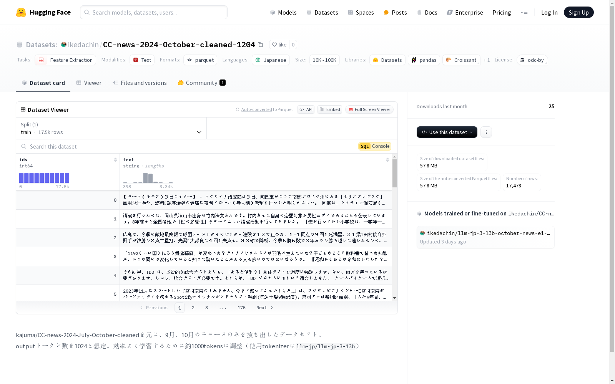Click Log In
Viewport: 615px width, 384px height.
(x=549, y=12)
